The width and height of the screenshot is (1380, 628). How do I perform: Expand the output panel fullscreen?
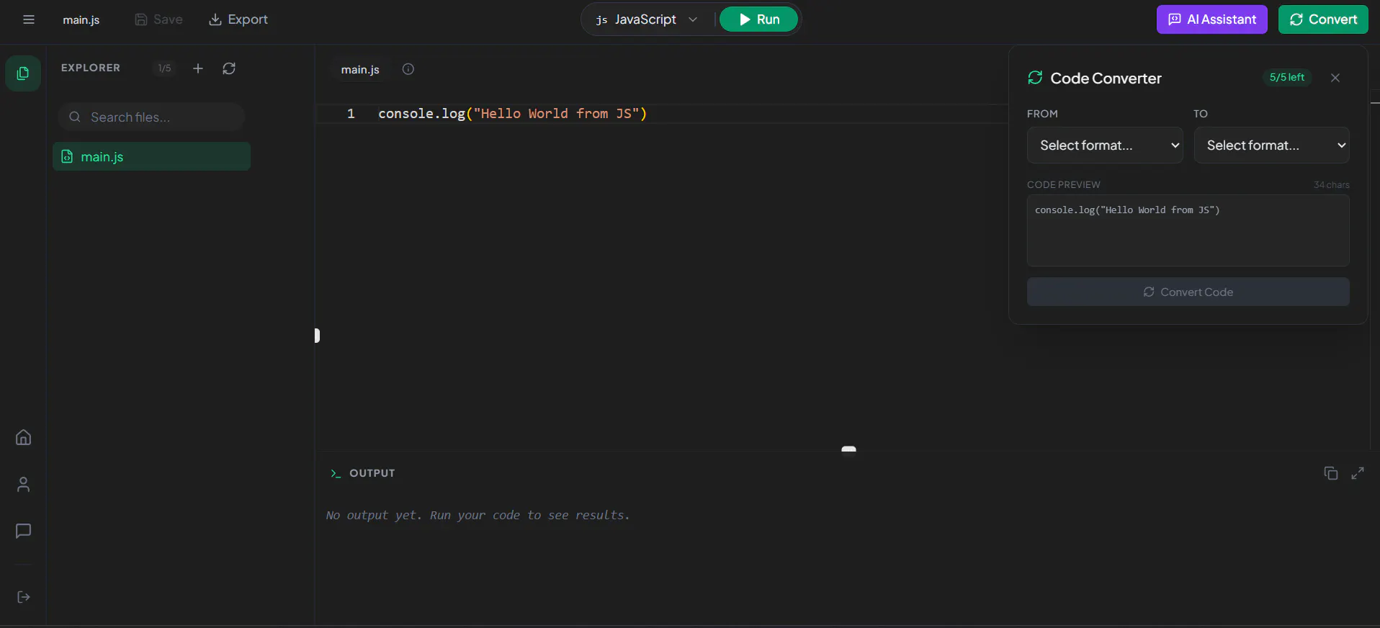[1358, 473]
